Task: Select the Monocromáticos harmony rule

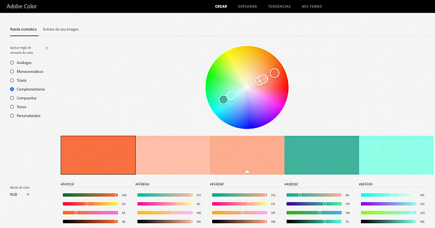Action: click(27, 72)
